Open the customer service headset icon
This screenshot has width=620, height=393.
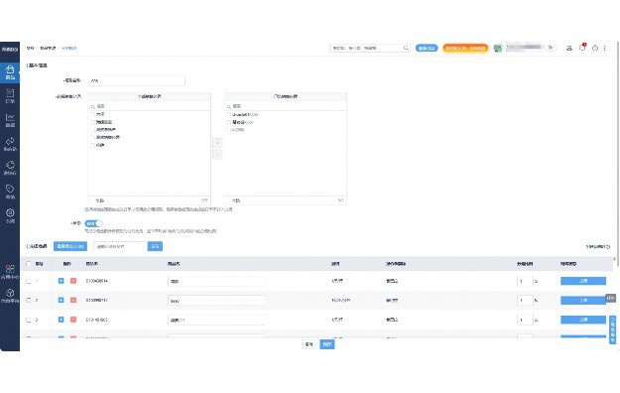point(569,48)
